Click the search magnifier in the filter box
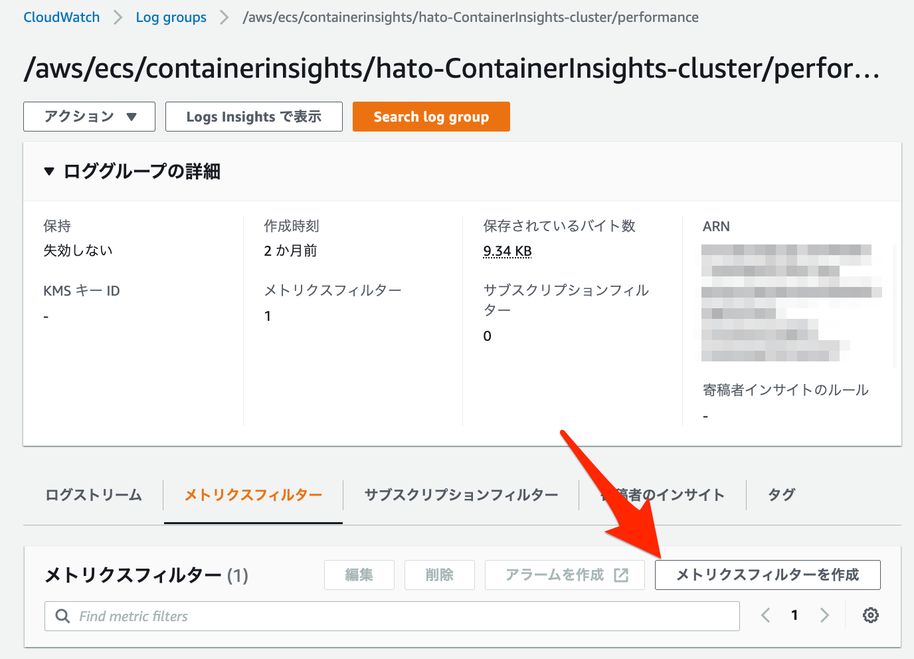914x659 pixels. coord(62,616)
